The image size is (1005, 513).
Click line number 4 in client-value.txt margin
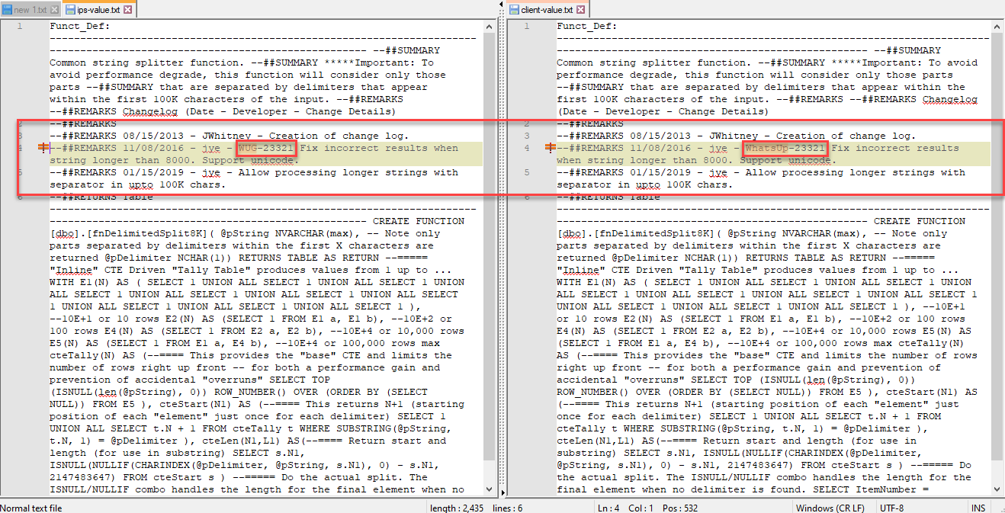click(527, 148)
